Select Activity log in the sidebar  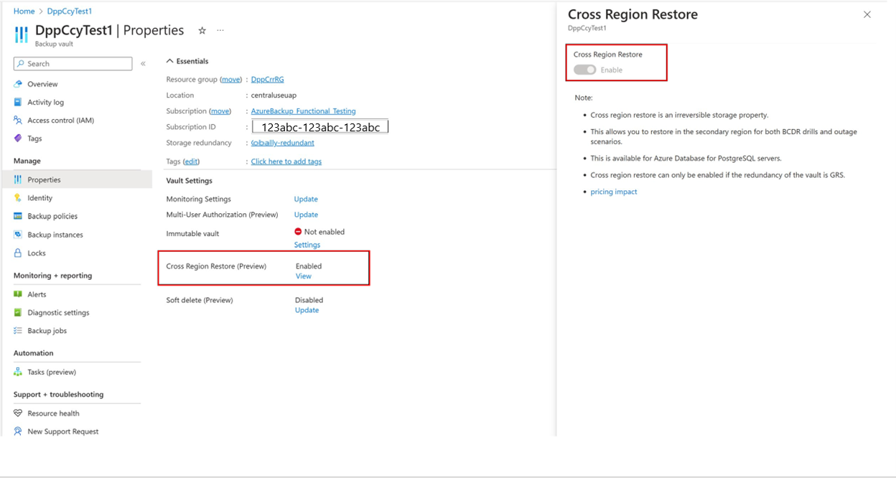point(46,101)
